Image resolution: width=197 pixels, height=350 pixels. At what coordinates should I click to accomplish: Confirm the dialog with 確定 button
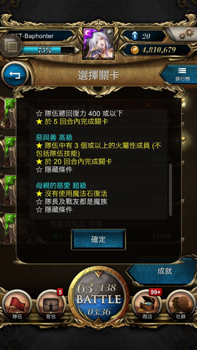(x=98, y=239)
